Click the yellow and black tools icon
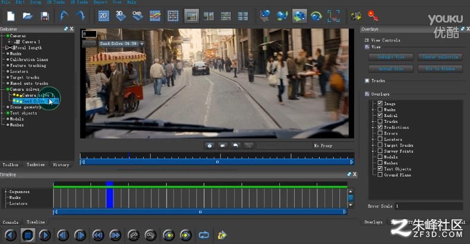Viewport: 470px width, 244px height. click(x=356, y=16)
